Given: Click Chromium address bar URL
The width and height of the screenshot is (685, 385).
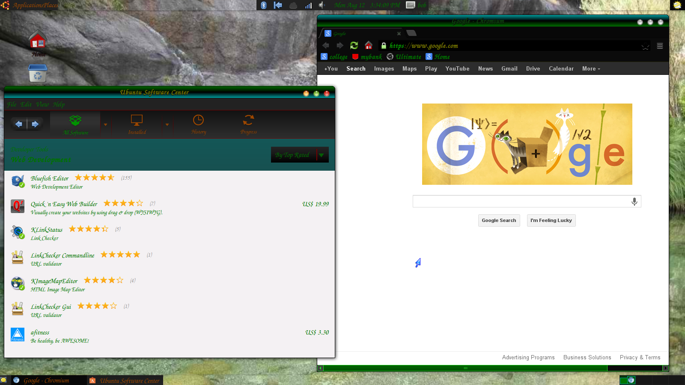Looking at the screenshot, I should pos(424,46).
